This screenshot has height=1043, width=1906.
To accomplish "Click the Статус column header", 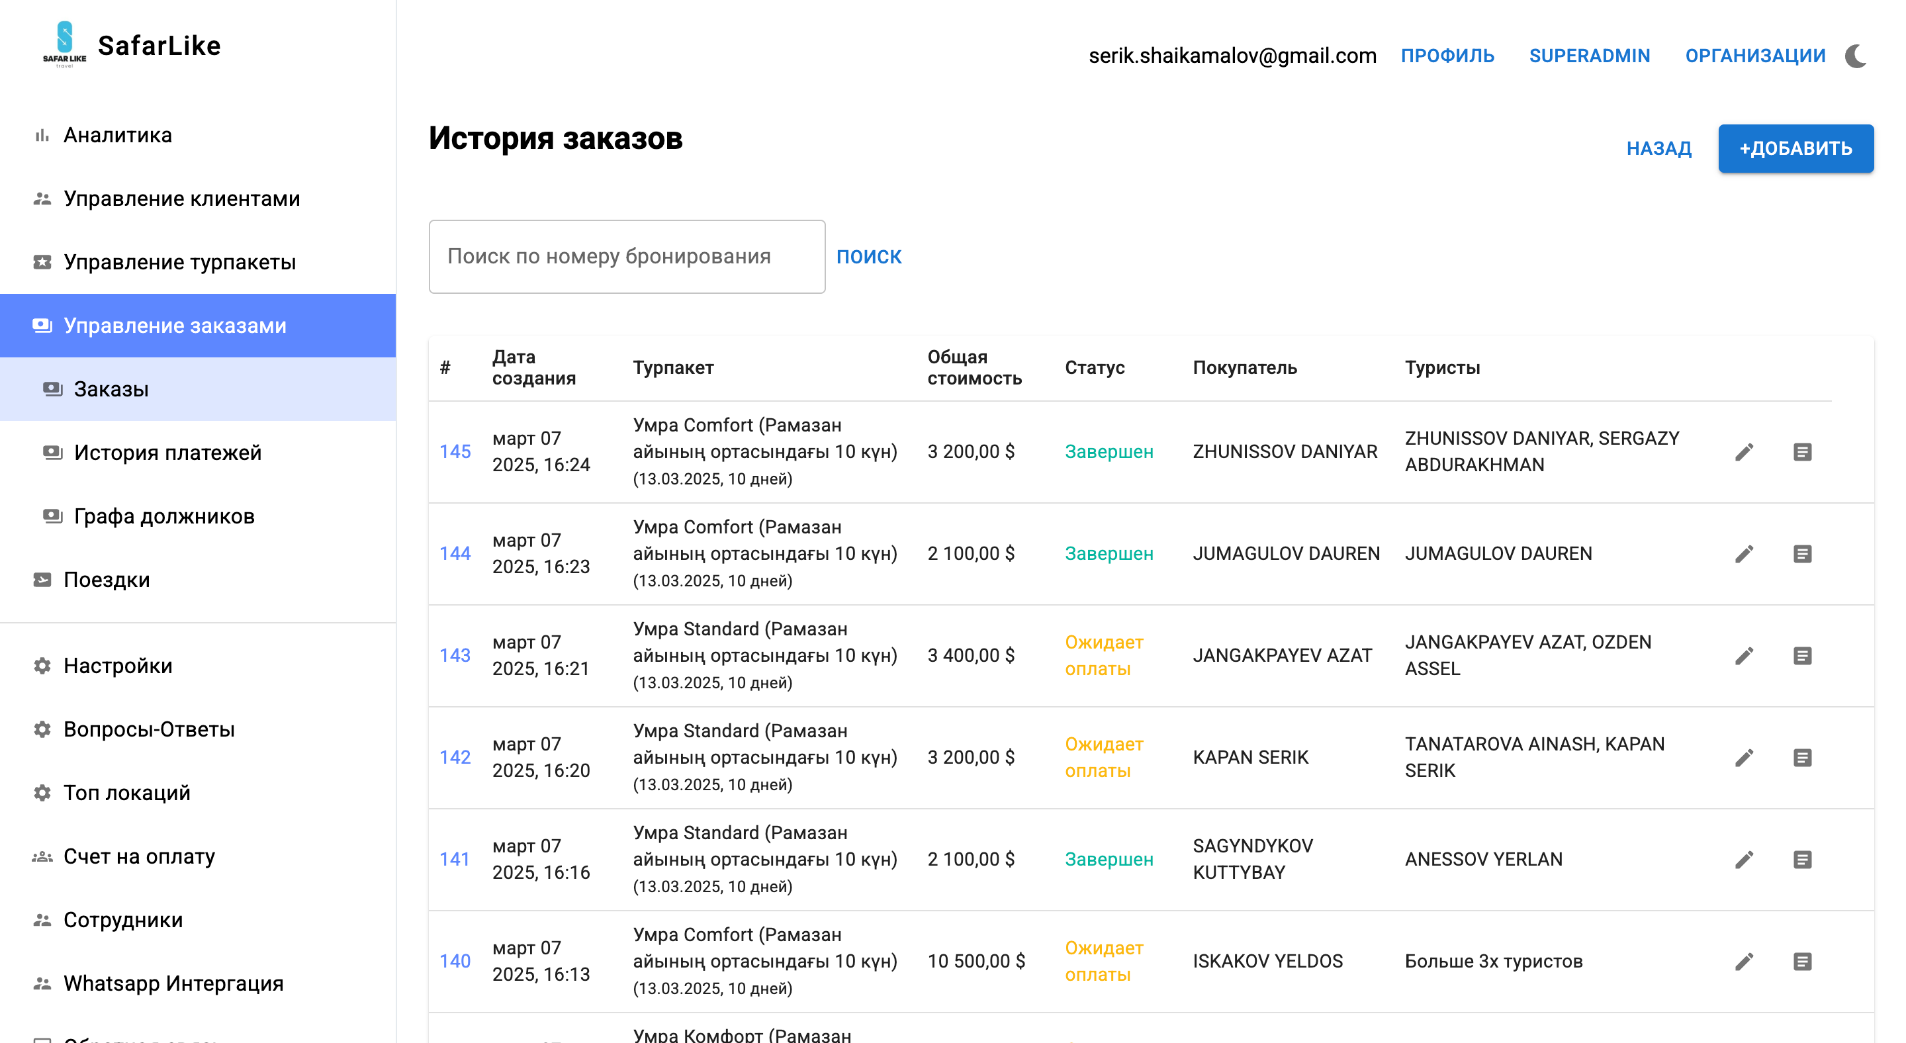I will pyautogui.click(x=1095, y=368).
